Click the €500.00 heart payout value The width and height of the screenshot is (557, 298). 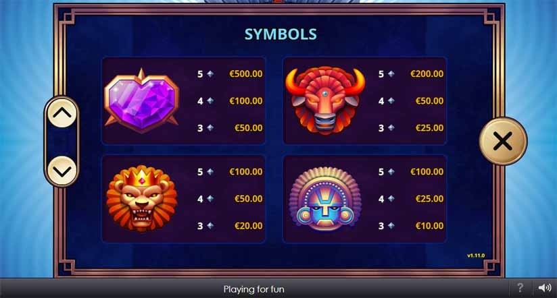[x=246, y=73]
